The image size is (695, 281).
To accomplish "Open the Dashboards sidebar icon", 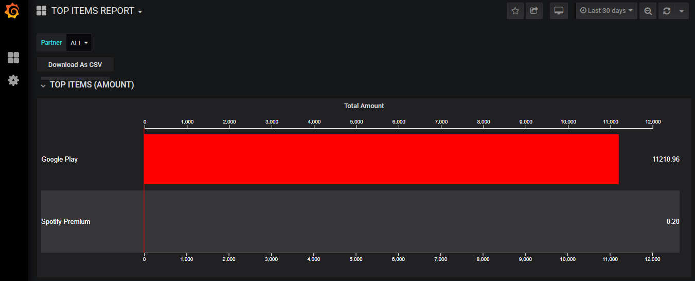I will pos(13,58).
